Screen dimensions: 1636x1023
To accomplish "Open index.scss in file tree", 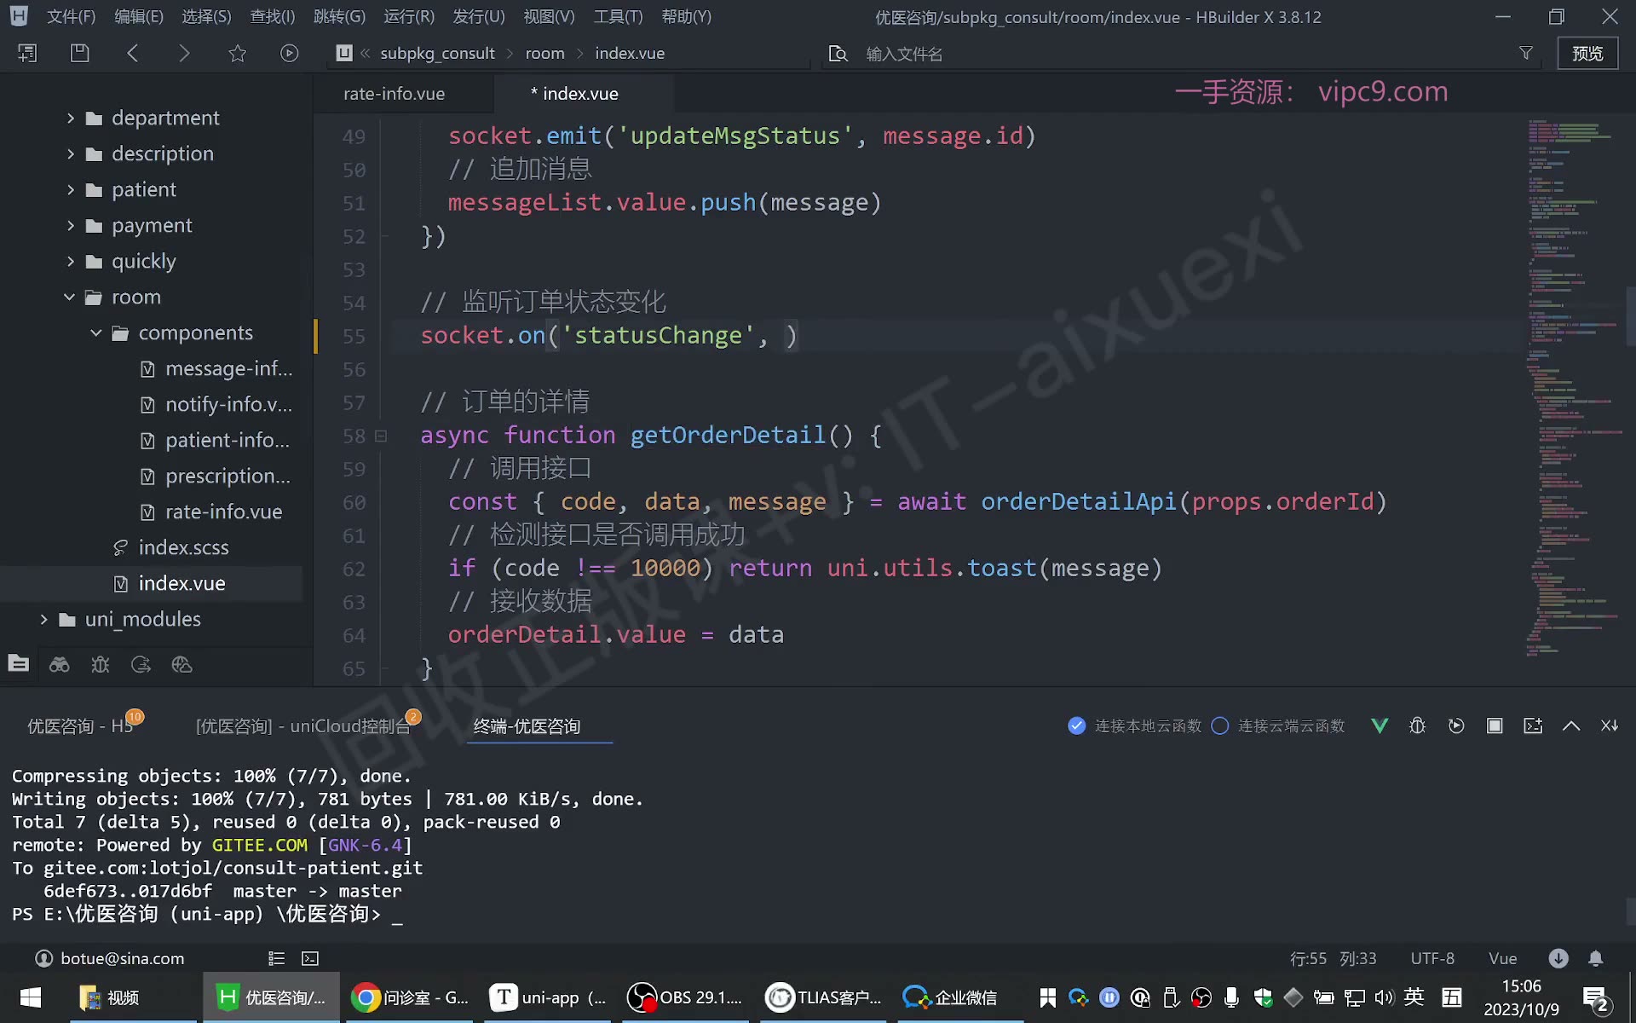I will point(183,547).
